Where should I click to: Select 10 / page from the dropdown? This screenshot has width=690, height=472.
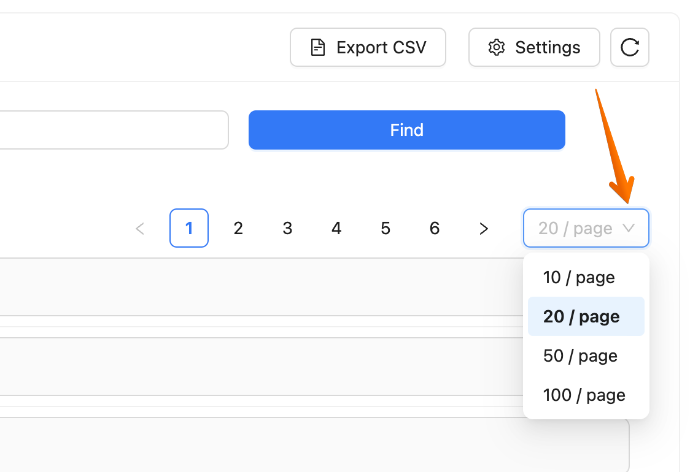[x=578, y=277]
